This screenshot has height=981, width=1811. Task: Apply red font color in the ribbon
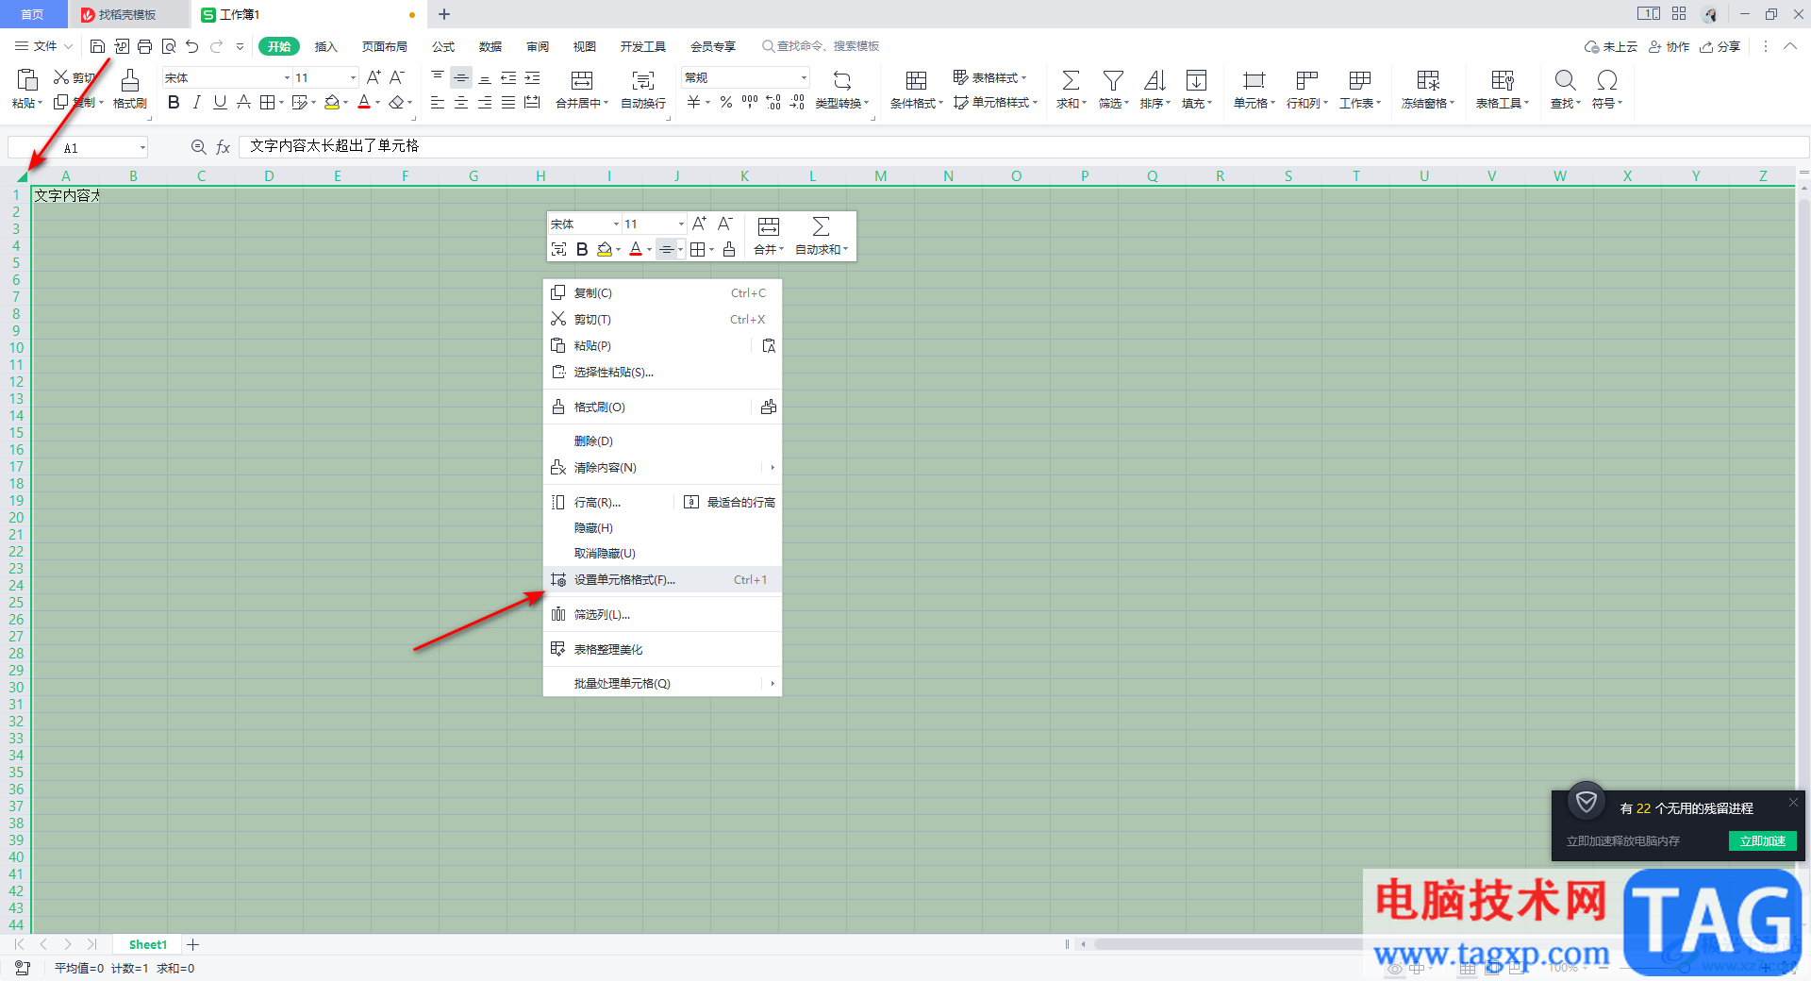[x=364, y=102]
